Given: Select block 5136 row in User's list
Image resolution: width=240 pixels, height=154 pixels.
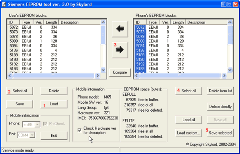Looking at the screenshot, I should click(x=54, y=50).
